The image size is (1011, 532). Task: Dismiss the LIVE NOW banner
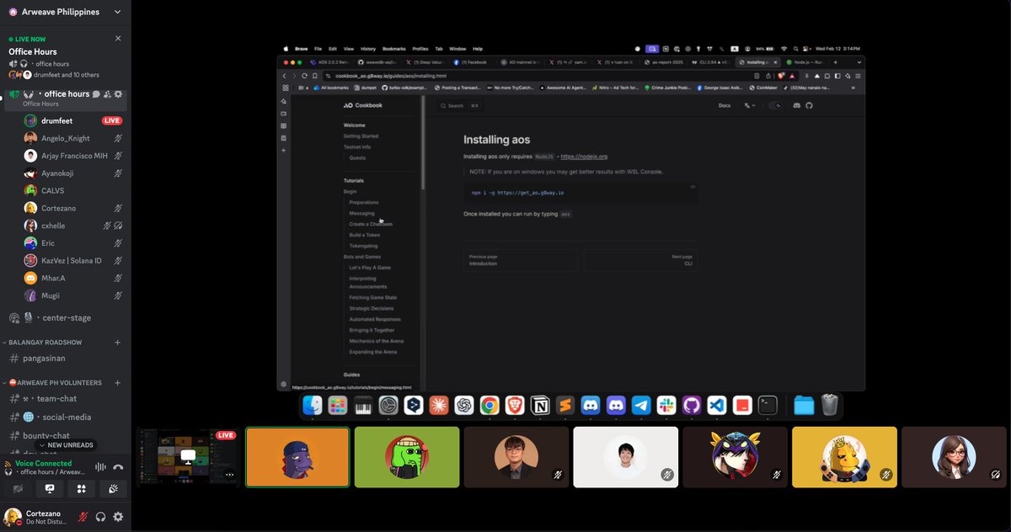(x=118, y=39)
